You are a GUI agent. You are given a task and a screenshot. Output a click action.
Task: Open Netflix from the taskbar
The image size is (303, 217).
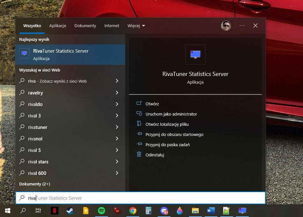pos(55,211)
